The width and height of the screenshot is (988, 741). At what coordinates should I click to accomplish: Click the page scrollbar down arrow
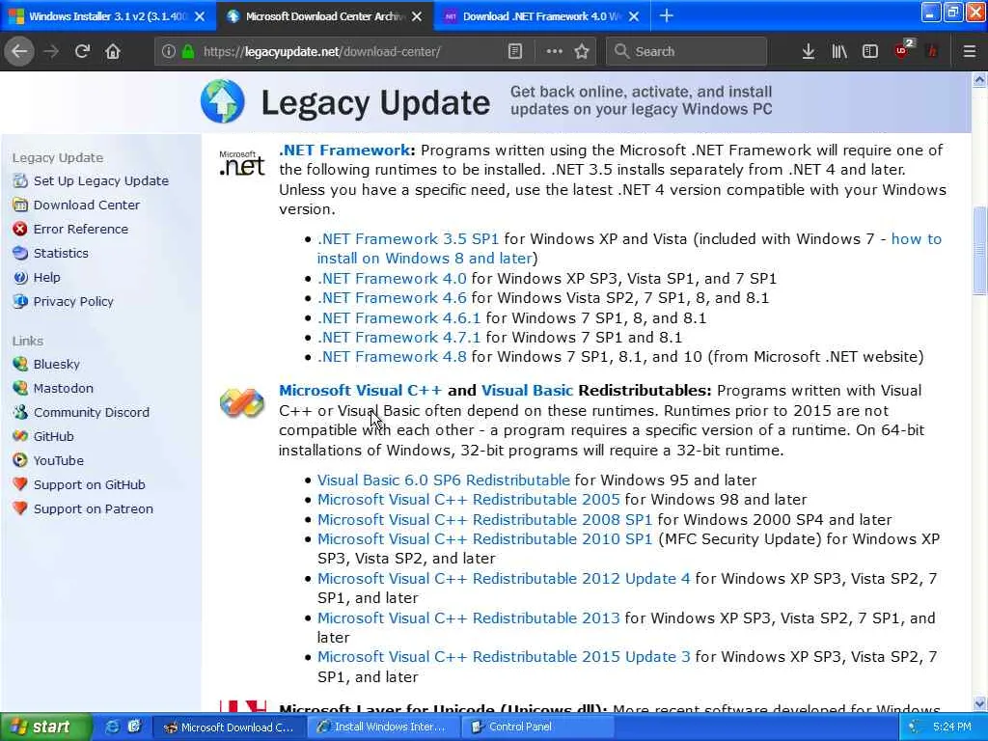979,703
